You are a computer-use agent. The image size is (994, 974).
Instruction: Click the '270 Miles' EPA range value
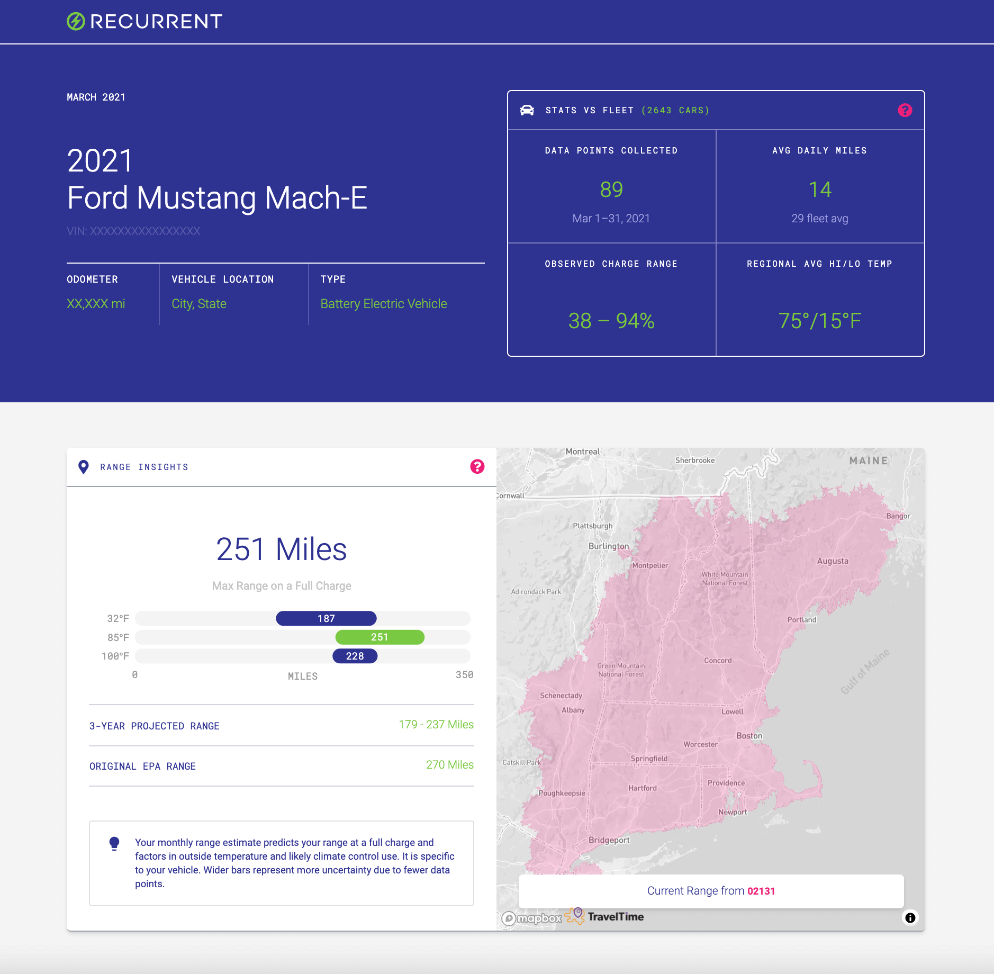coord(450,765)
